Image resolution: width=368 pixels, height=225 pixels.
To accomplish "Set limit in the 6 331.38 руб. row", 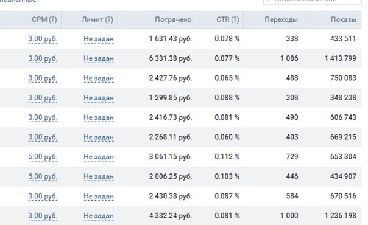I will click(x=99, y=58).
